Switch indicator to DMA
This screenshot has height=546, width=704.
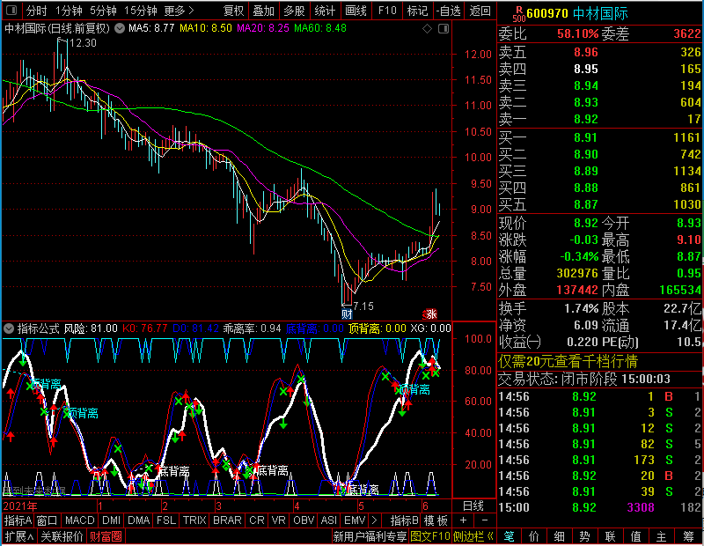point(138,520)
